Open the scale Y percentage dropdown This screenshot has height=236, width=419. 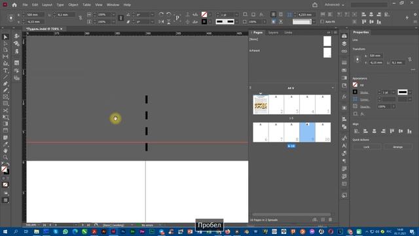113,22
